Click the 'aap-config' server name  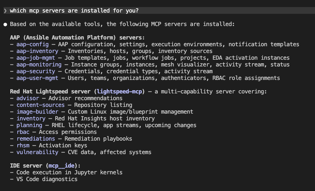(x=32, y=44)
